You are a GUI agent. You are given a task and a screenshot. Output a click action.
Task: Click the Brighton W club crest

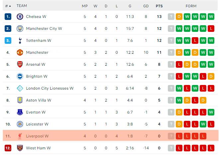tap(20, 76)
